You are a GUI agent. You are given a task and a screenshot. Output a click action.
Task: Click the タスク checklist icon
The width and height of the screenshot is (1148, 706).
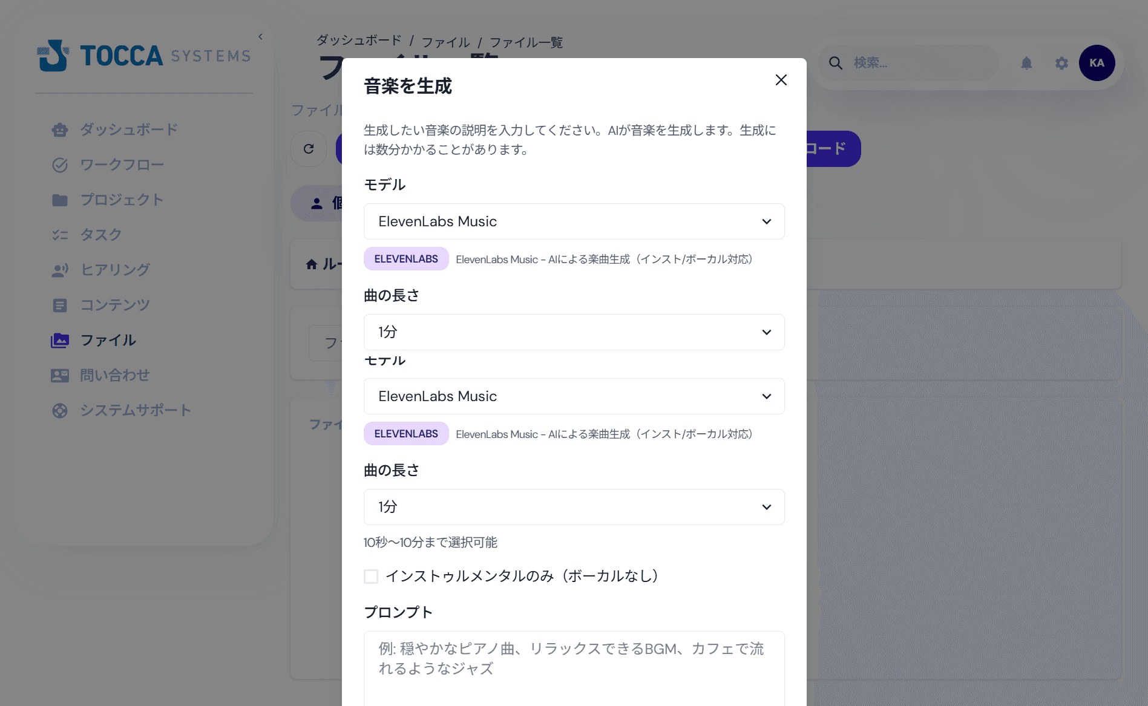point(60,235)
